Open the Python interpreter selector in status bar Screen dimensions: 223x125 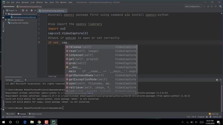point(217,117)
